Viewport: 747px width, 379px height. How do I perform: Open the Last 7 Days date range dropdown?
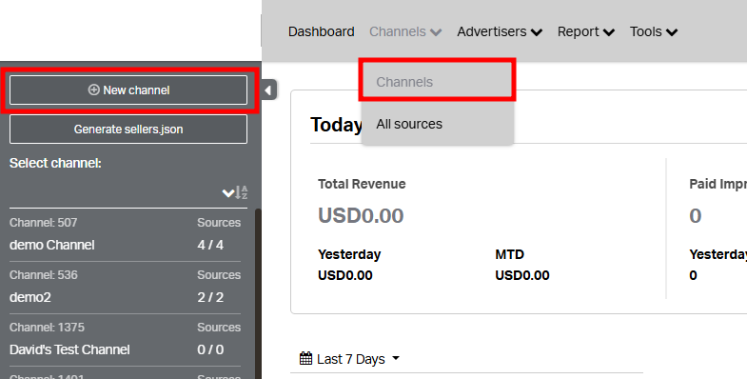(x=349, y=358)
